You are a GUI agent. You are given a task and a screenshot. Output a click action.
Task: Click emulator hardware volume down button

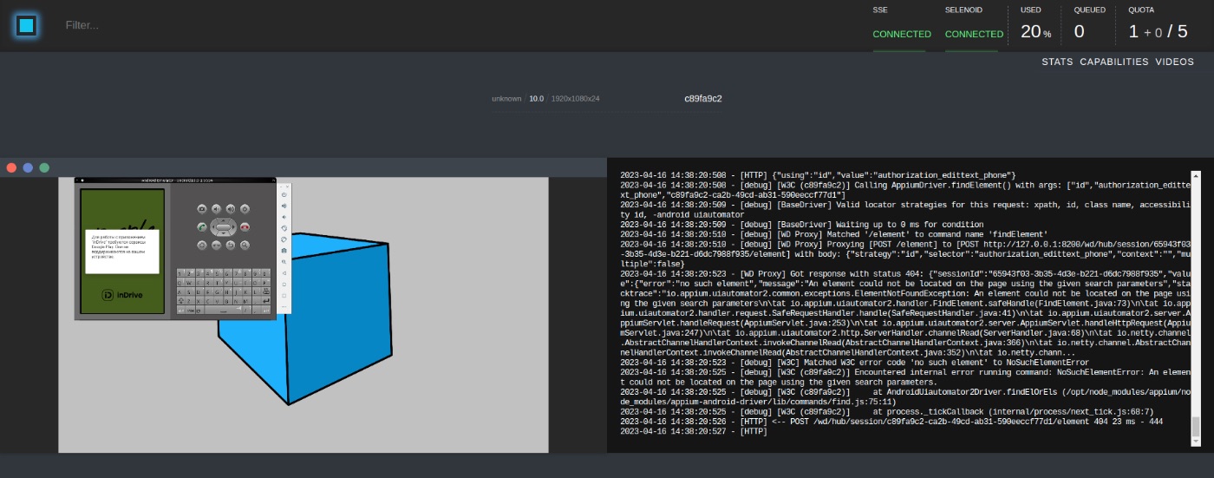(217, 209)
